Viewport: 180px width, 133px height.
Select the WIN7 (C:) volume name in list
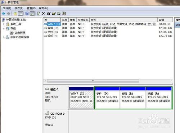coord(54,24)
